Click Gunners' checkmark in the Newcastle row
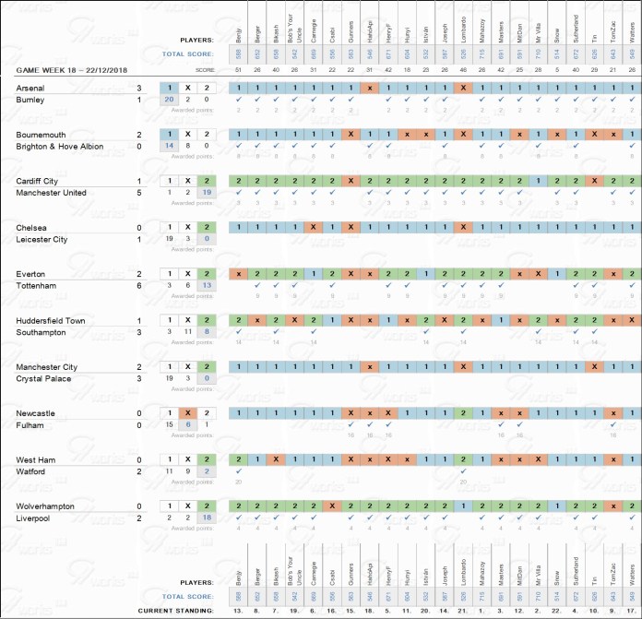This screenshot has height=619, width=642. click(351, 424)
